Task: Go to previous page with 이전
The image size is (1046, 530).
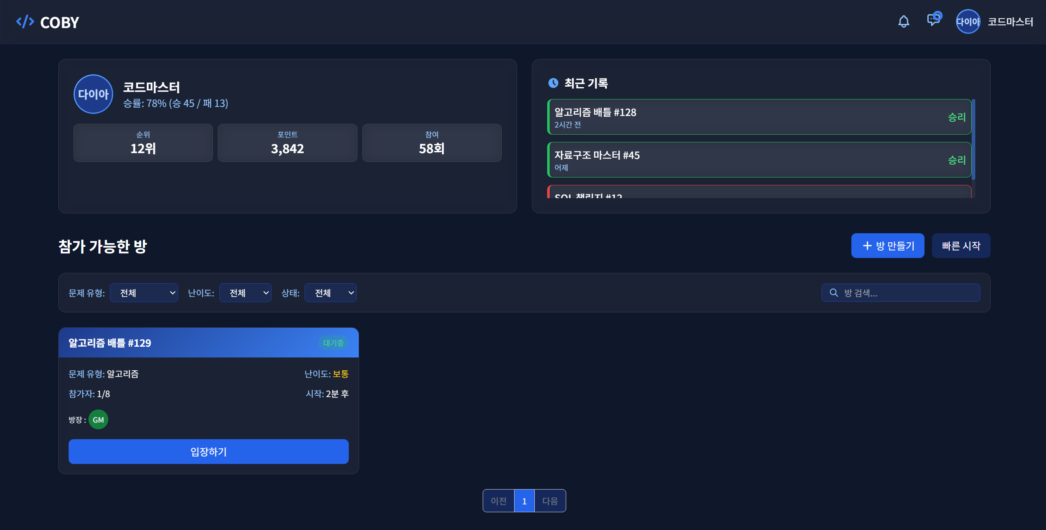Action: pos(498,501)
